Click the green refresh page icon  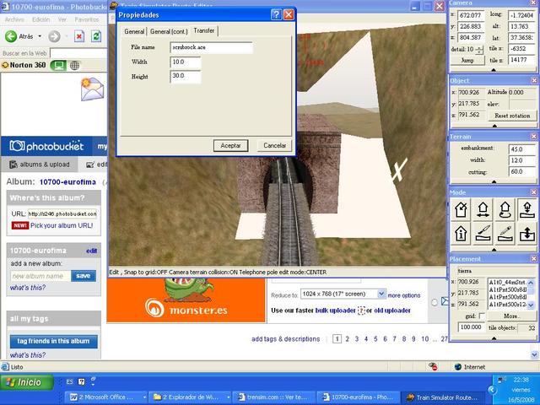[95, 36]
